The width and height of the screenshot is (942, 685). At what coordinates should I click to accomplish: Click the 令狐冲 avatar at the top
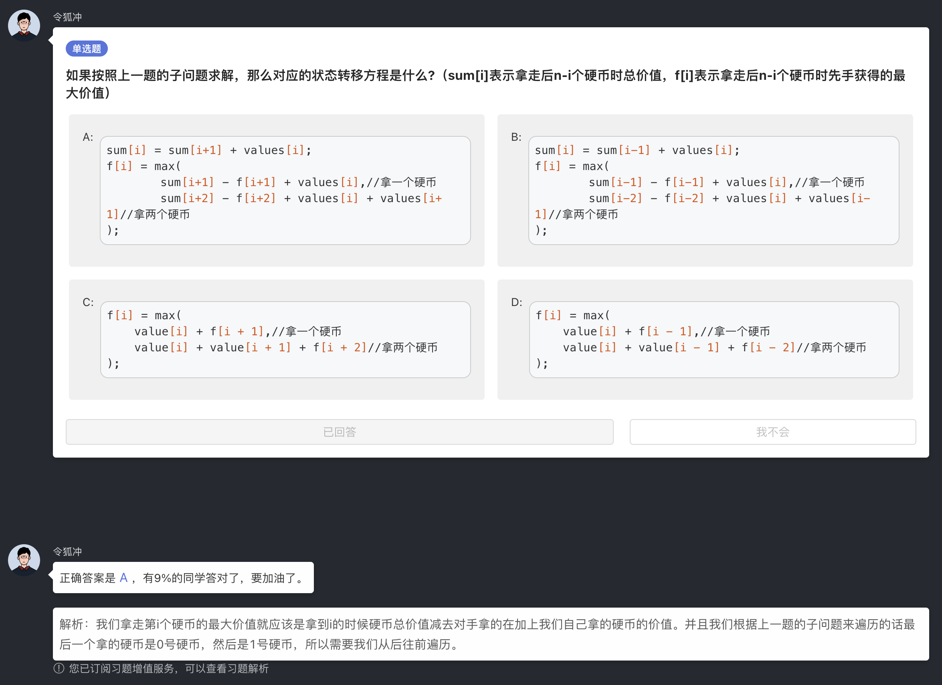24,25
